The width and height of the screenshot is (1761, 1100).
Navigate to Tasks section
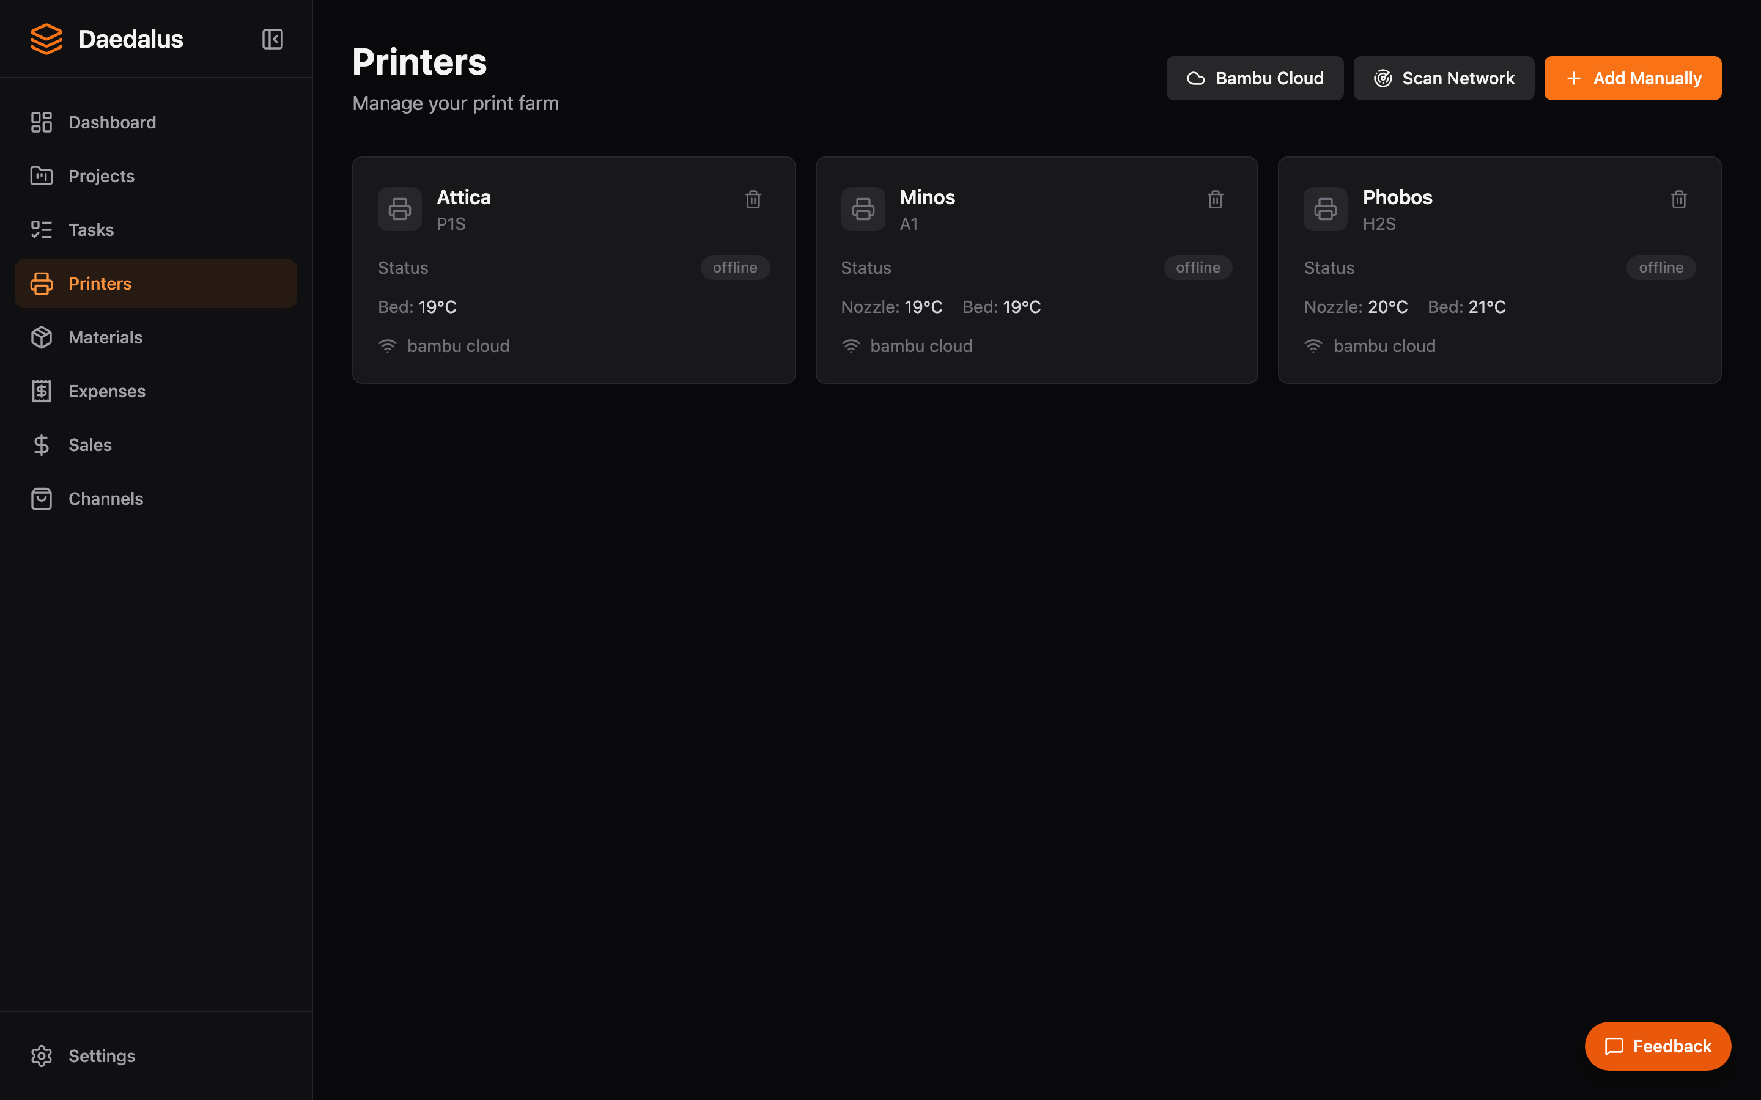click(x=91, y=230)
